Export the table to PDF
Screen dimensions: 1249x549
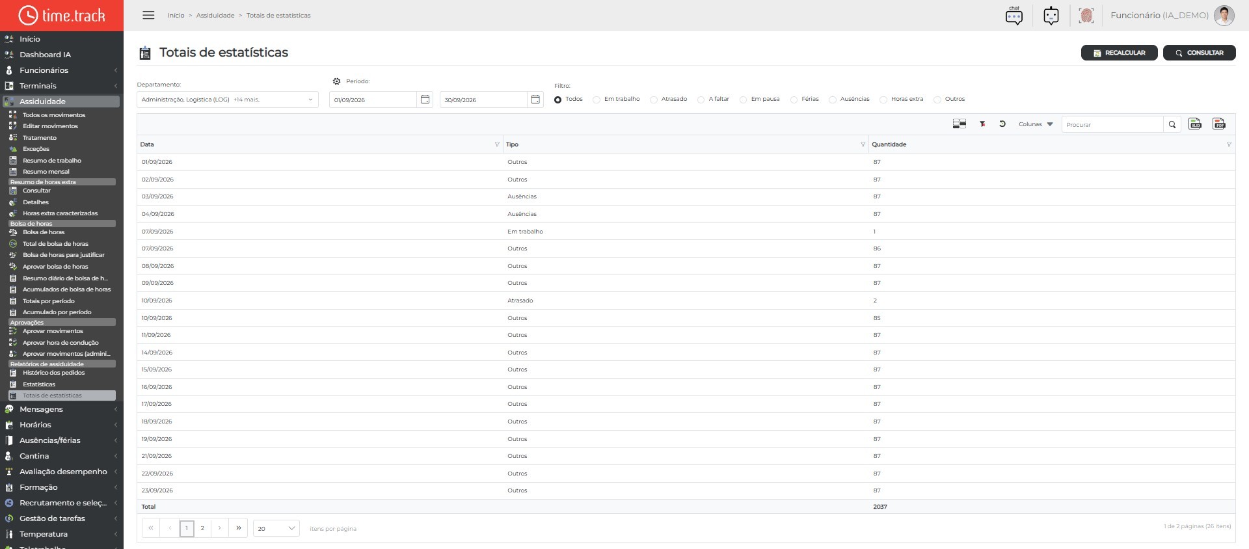pyautogui.click(x=1219, y=124)
